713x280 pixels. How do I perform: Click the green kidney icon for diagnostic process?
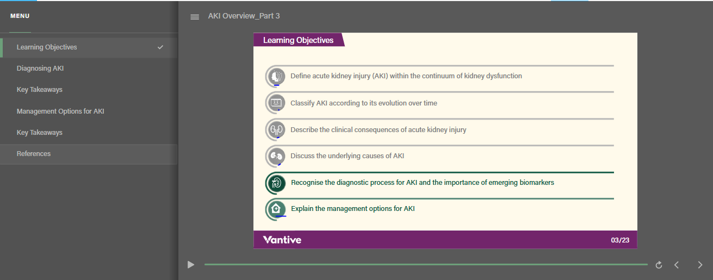click(276, 183)
